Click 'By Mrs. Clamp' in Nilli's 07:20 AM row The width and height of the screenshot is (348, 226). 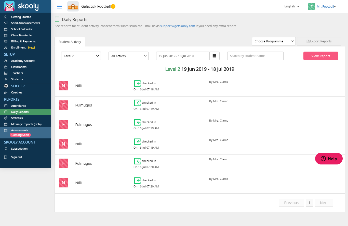click(219, 179)
